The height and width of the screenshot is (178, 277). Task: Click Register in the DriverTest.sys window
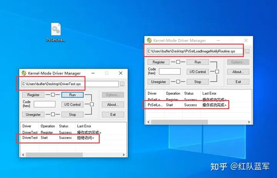[x=33, y=95]
